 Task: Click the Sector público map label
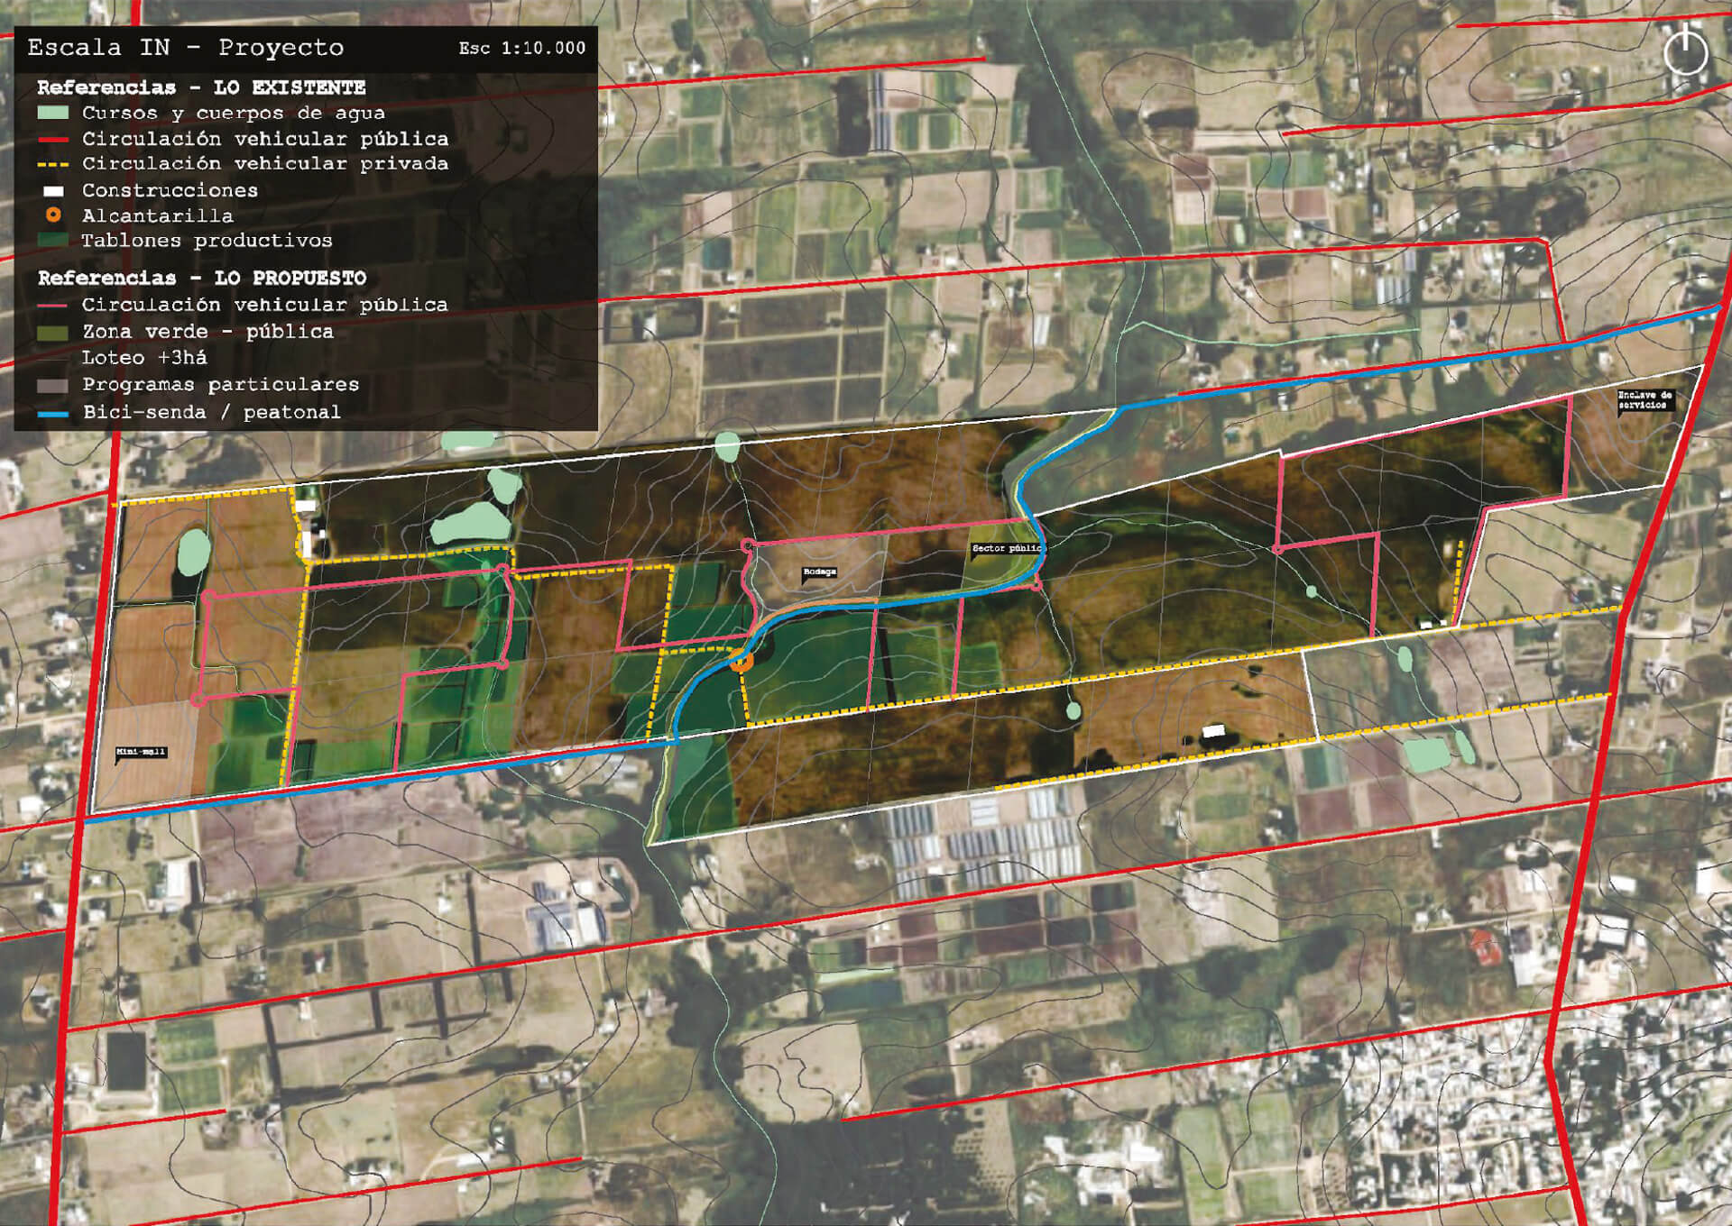(x=1007, y=548)
